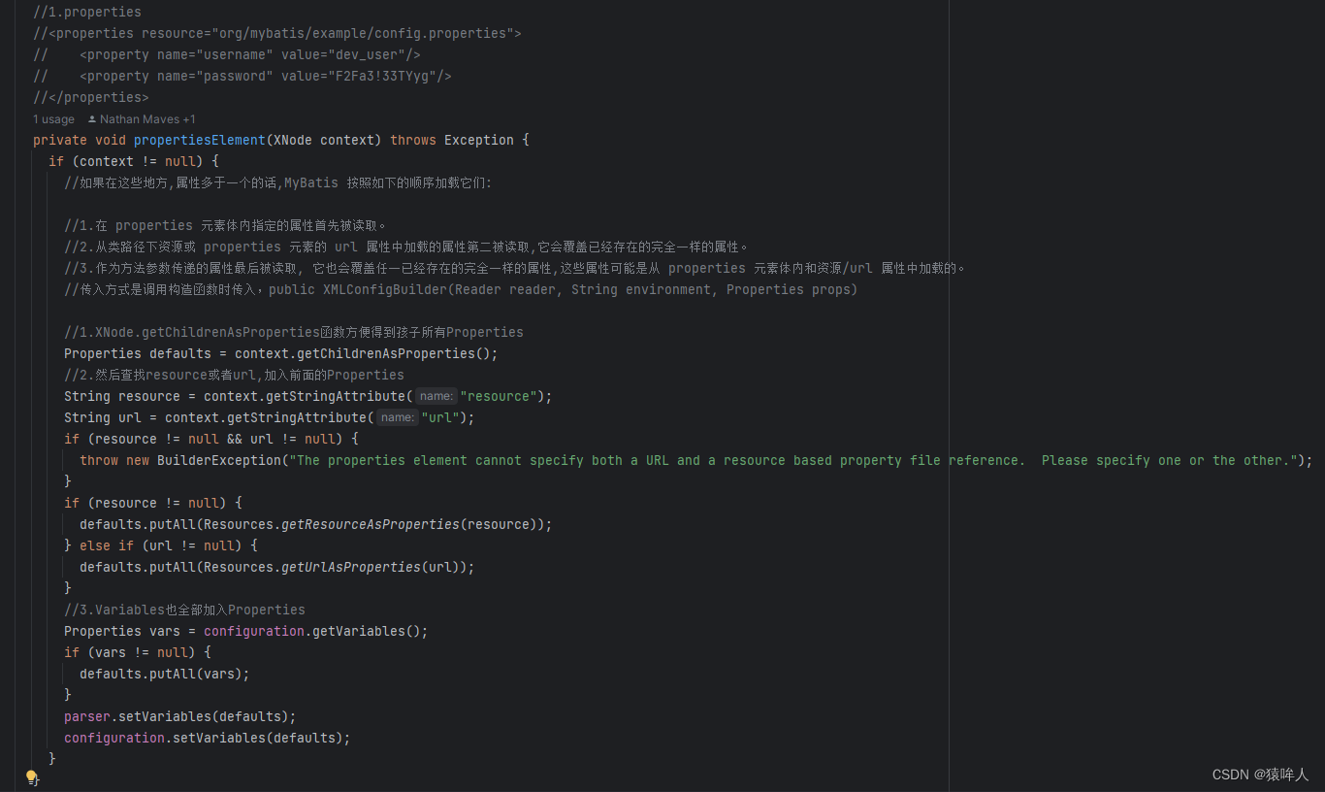
Task: Click the configuration.setVariables(defaults) statement
Action: pyautogui.click(x=208, y=738)
